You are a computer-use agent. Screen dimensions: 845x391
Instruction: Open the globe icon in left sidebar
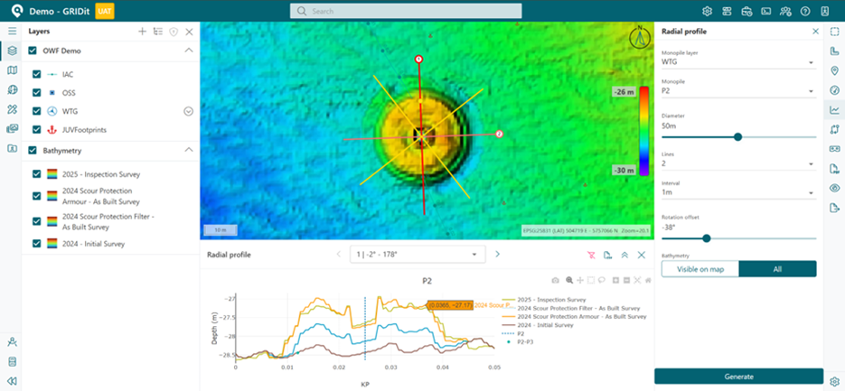click(x=12, y=90)
